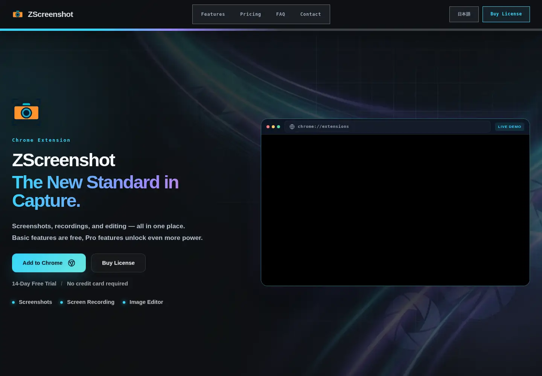Click the black demo video area
The height and width of the screenshot is (376, 542).
[395, 210]
